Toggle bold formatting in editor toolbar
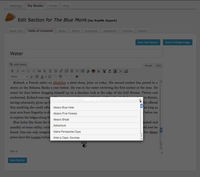Screen dimensions: 200x177 (12, 71)
